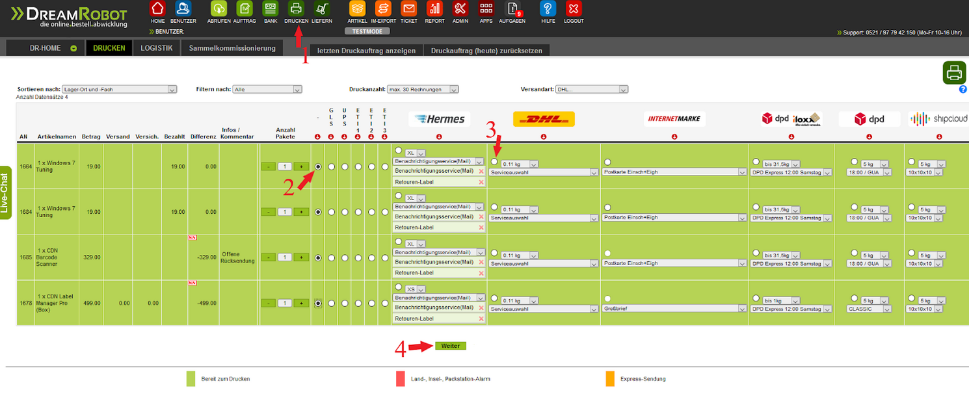This screenshot has height=403, width=969.
Task: Increase package count with plus for order 1664
Action: click(x=301, y=166)
